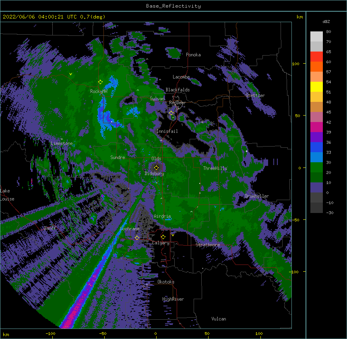This screenshot has width=347, height=339.
Task: Pick the blue 33-36 dBZ legend swatch
Action: (316, 147)
